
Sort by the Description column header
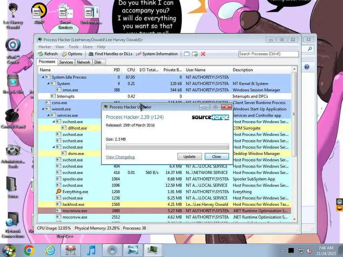tap(261, 70)
